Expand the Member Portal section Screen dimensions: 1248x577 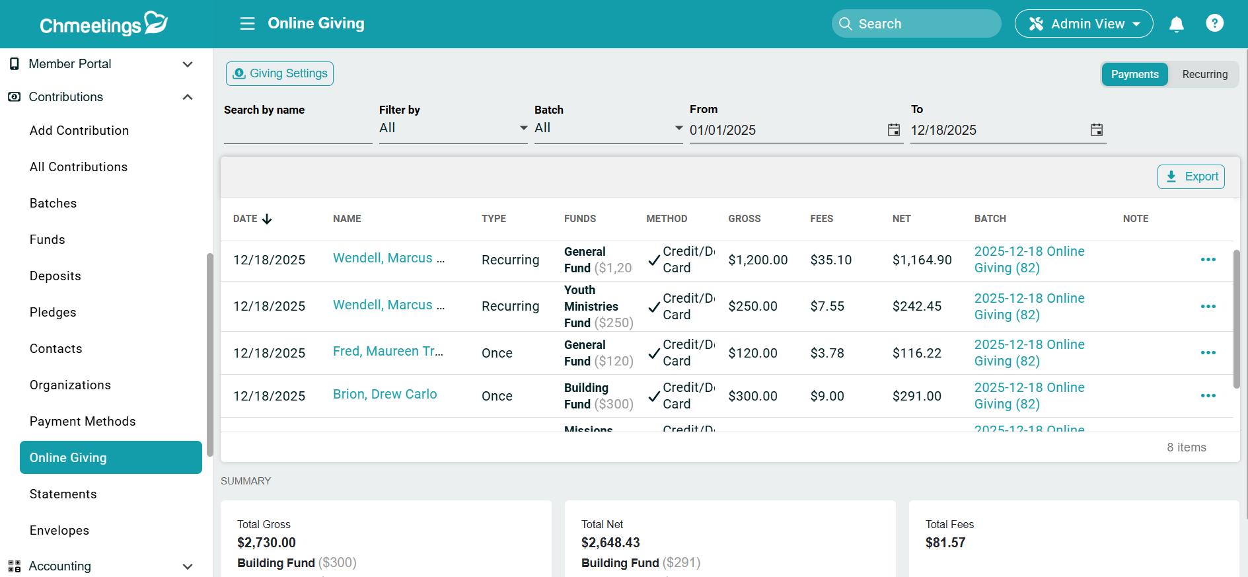point(188,64)
